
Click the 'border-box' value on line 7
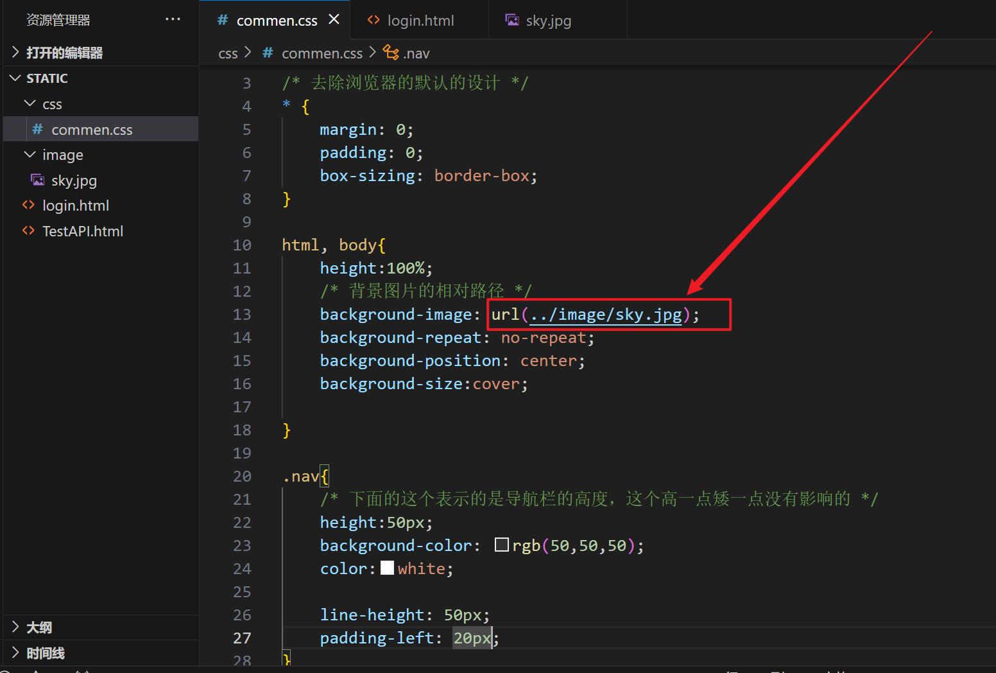click(x=482, y=176)
